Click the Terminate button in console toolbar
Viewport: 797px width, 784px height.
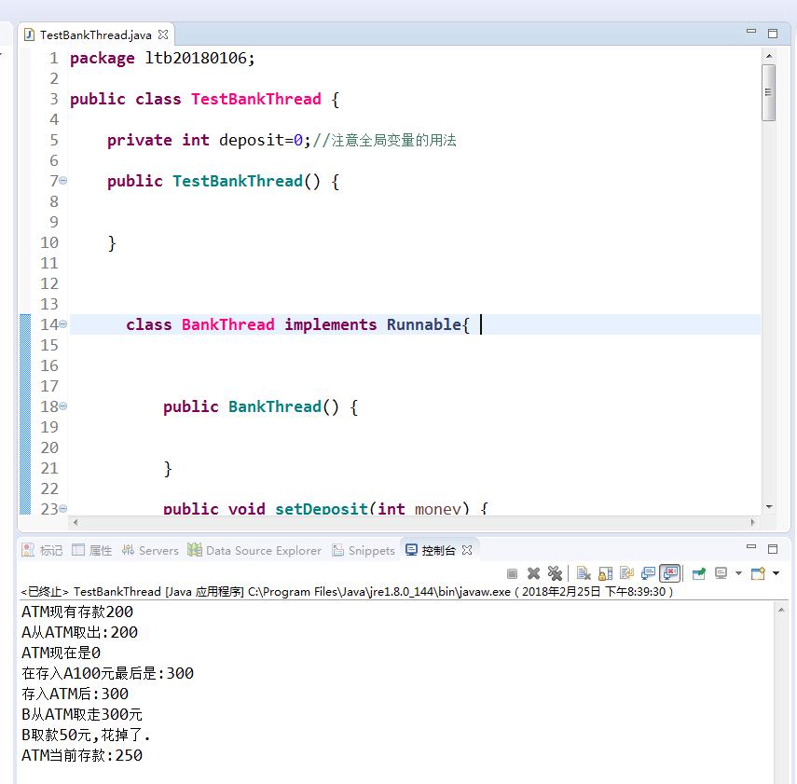(x=512, y=574)
